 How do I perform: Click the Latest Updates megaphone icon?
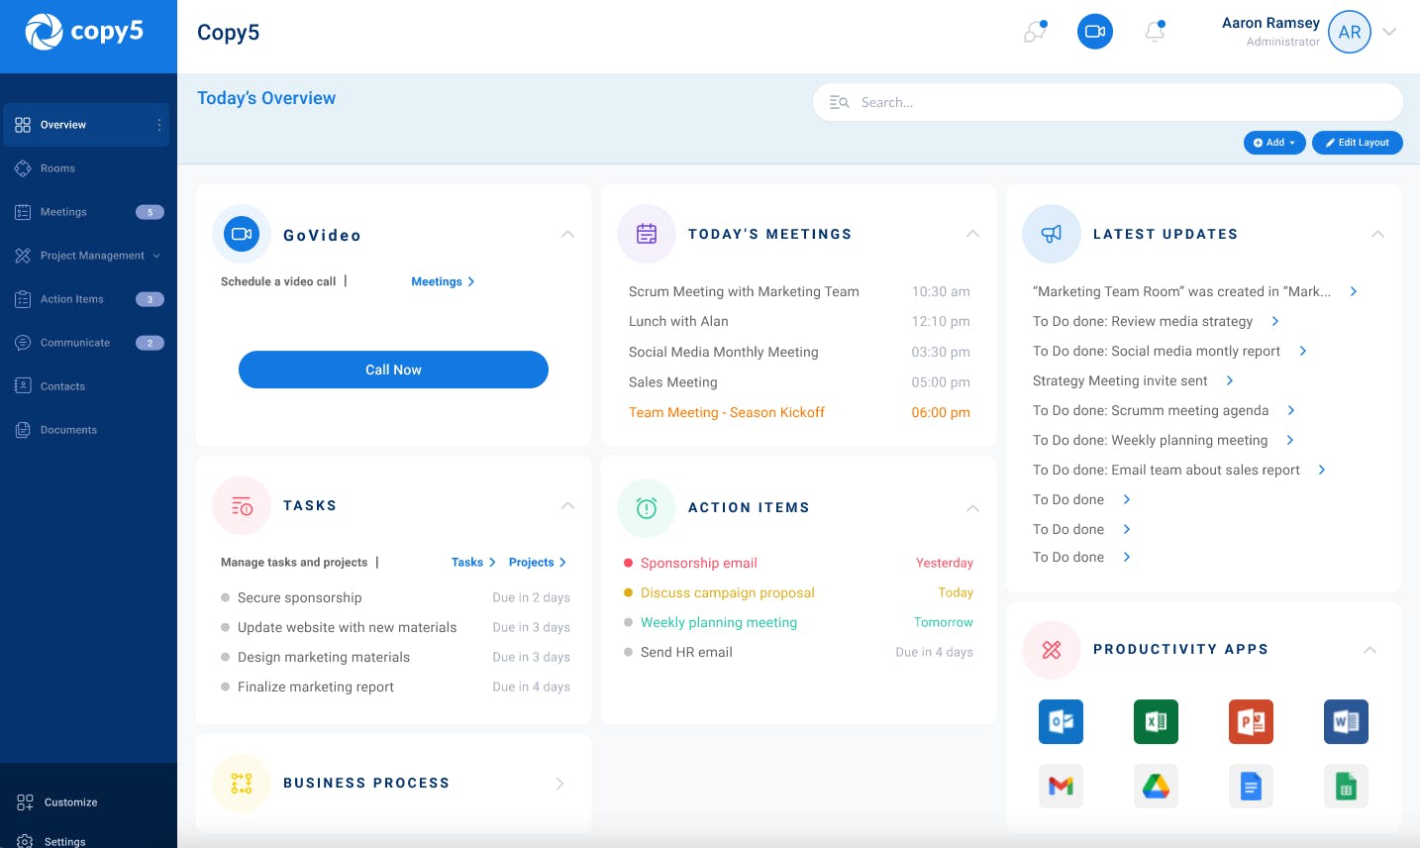tap(1052, 234)
